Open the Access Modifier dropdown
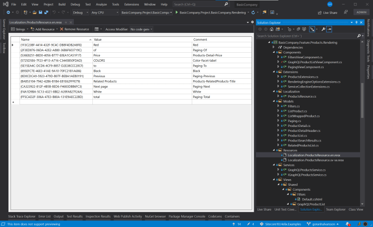This screenshot has height=227, width=373. coord(141,29)
